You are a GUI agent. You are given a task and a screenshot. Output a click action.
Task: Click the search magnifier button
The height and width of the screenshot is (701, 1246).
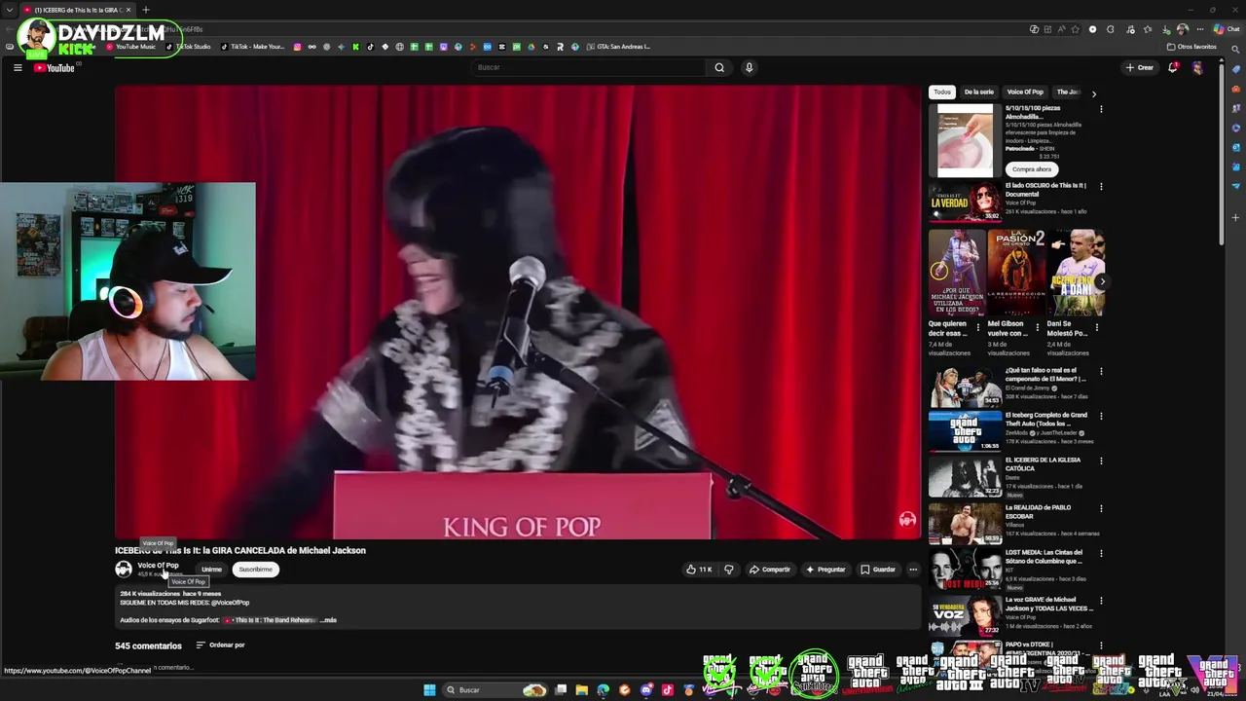coord(719,67)
